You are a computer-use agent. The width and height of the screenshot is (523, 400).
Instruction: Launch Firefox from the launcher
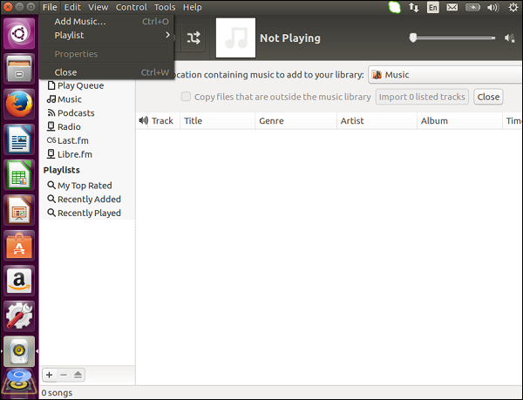(x=19, y=105)
